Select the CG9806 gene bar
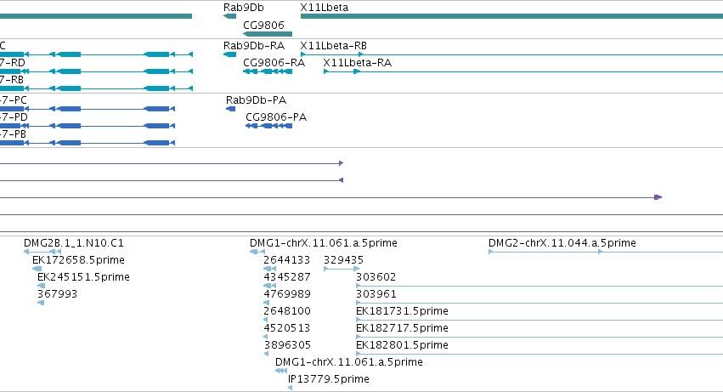Screen dimensions: 723x392 (268, 34)
